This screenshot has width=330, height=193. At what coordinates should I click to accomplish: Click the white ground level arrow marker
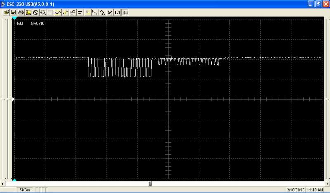[x=13, y=99]
